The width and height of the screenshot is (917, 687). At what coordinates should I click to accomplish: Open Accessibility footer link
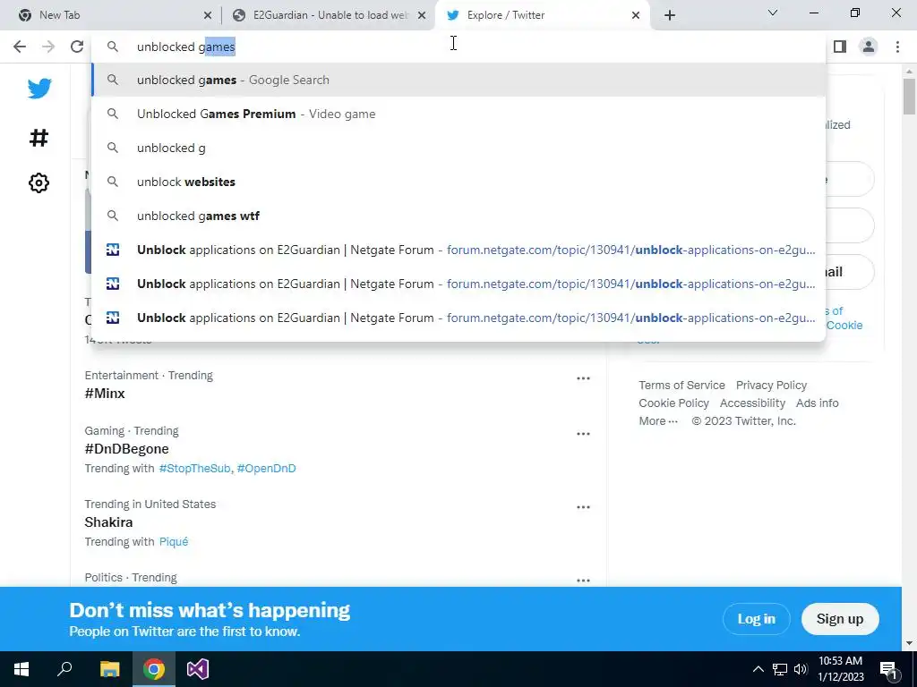coord(752,403)
